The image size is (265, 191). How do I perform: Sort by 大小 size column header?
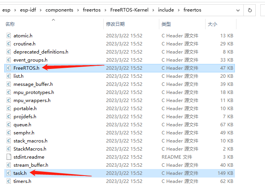(x=213, y=24)
